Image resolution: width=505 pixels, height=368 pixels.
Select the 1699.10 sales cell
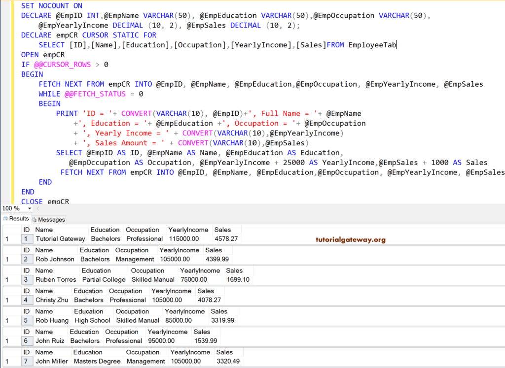pos(239,279)
